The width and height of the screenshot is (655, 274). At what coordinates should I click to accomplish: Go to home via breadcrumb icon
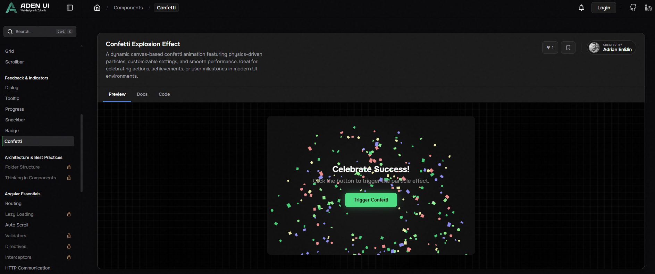point(97,8)
